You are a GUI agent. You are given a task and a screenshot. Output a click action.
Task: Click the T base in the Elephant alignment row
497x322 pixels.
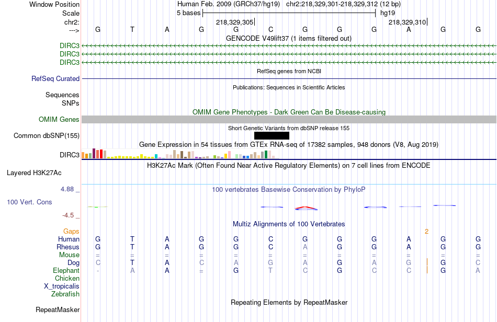tap(270, 270)
